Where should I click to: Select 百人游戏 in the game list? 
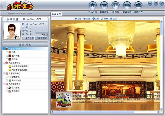coord(15,91)
